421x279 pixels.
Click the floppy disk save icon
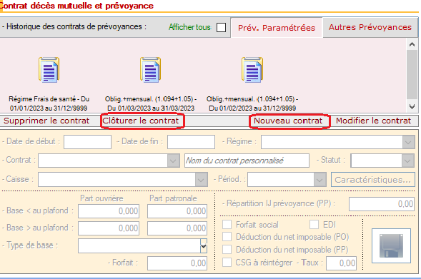391,245
